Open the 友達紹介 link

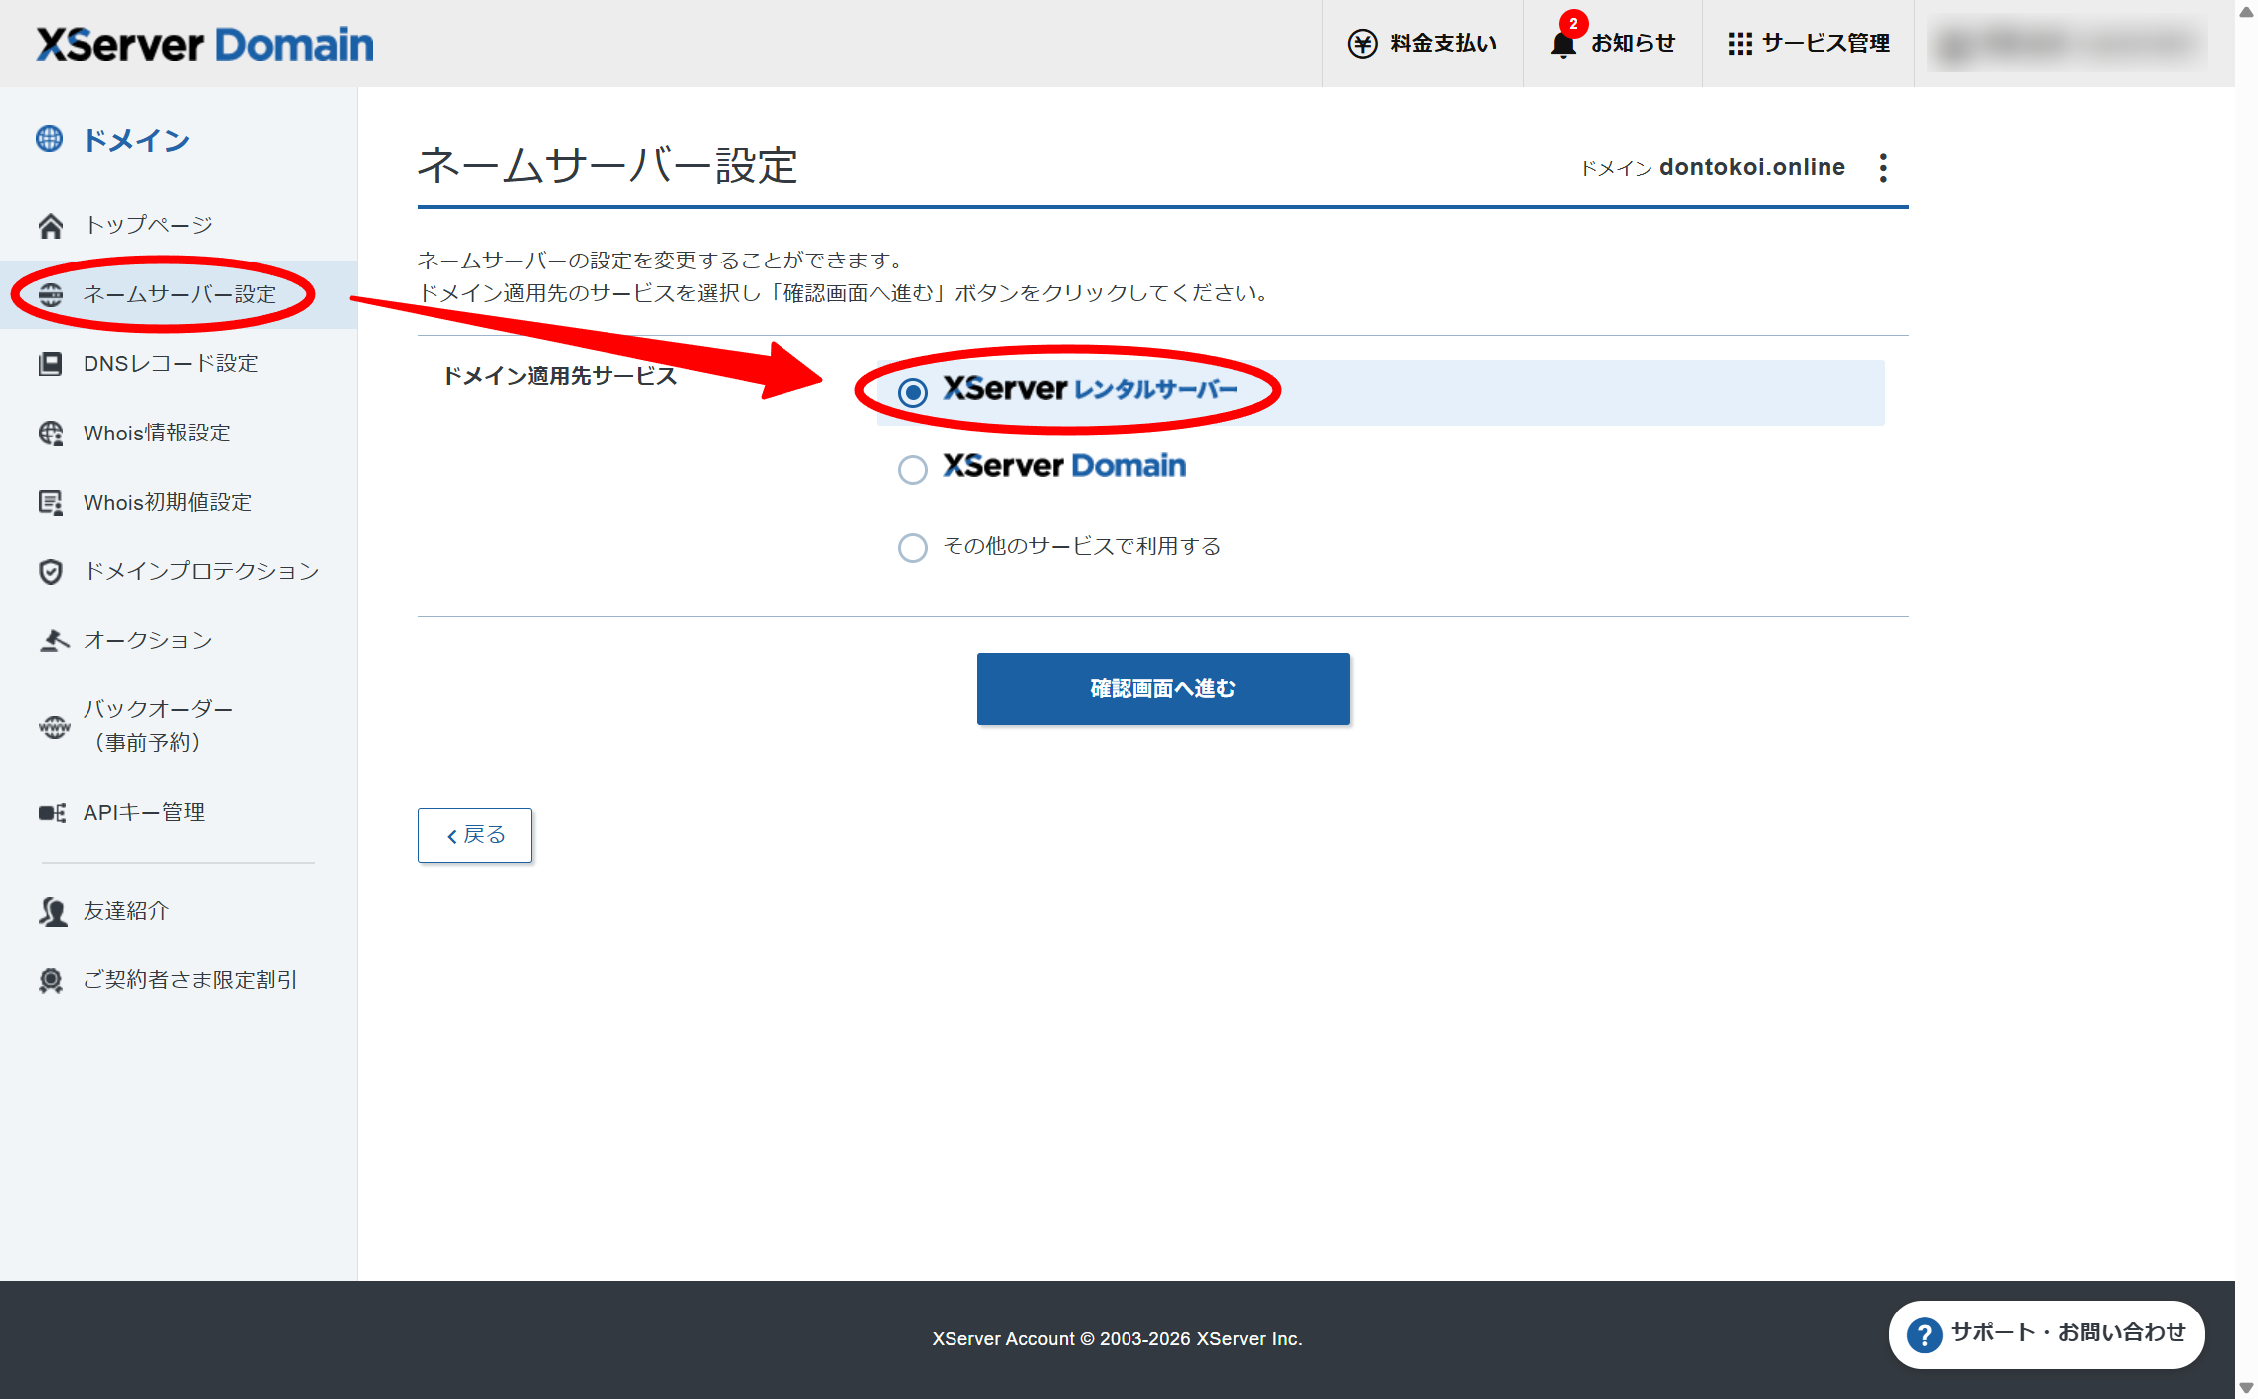(x=126, y=911)
